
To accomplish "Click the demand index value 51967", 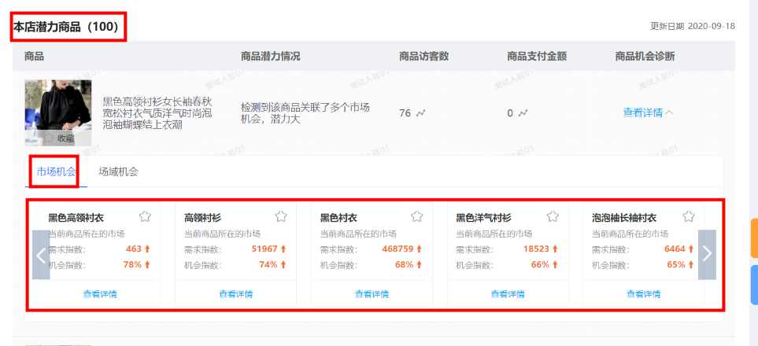I will 264,248.
